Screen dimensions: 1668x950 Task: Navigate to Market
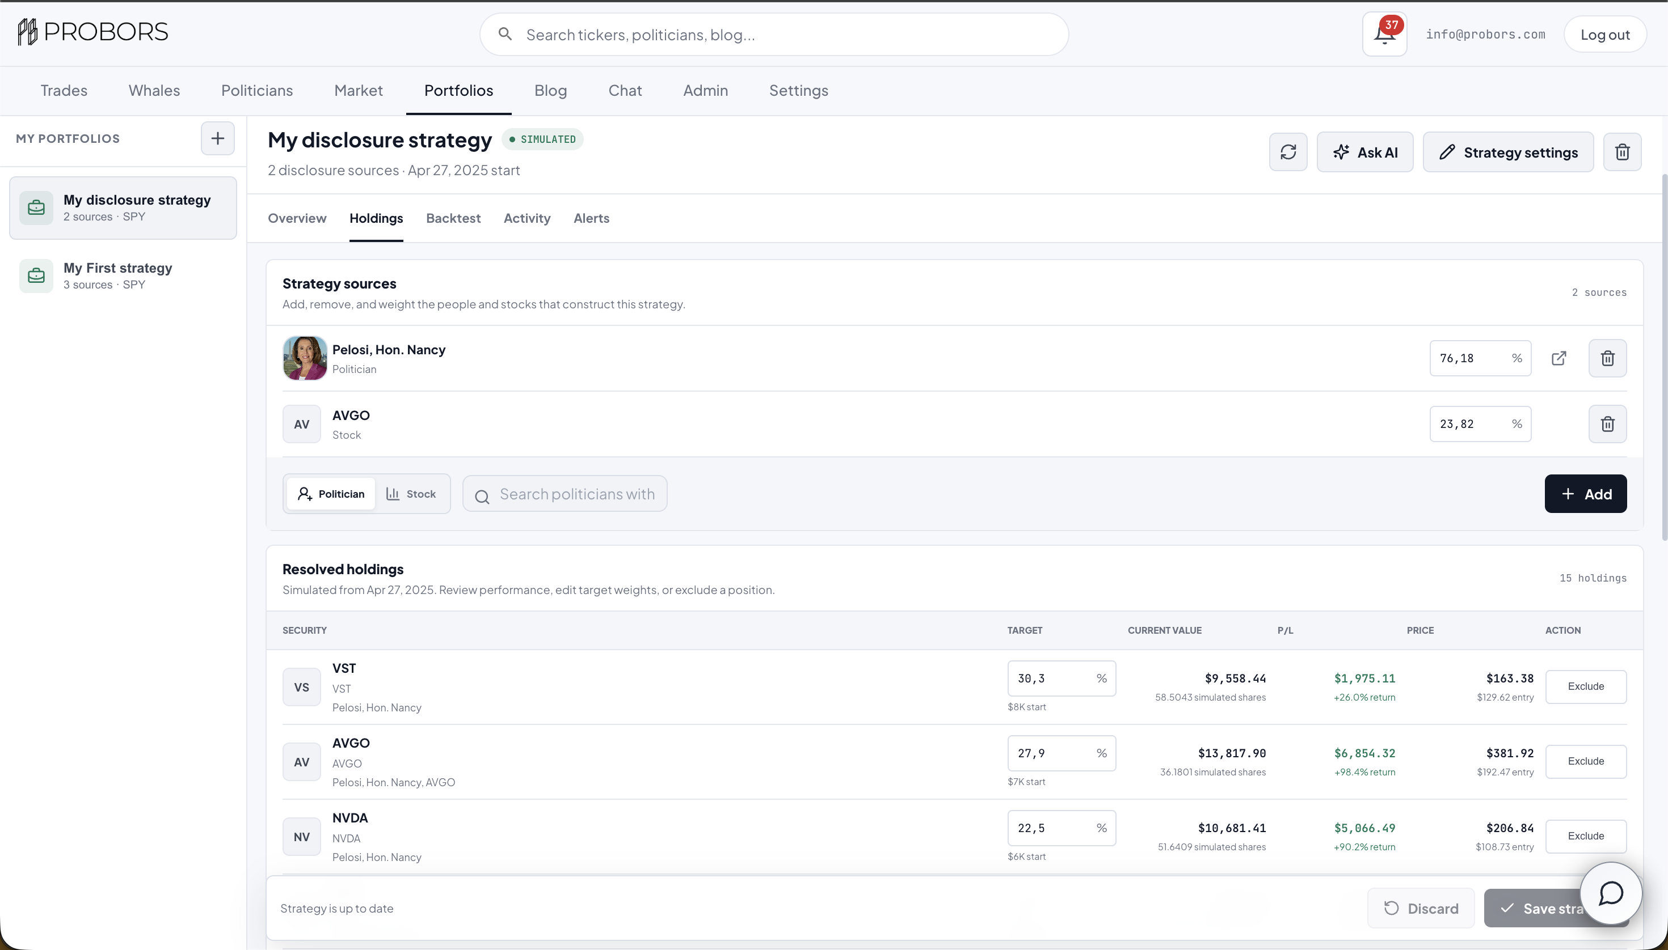(359, 91)
